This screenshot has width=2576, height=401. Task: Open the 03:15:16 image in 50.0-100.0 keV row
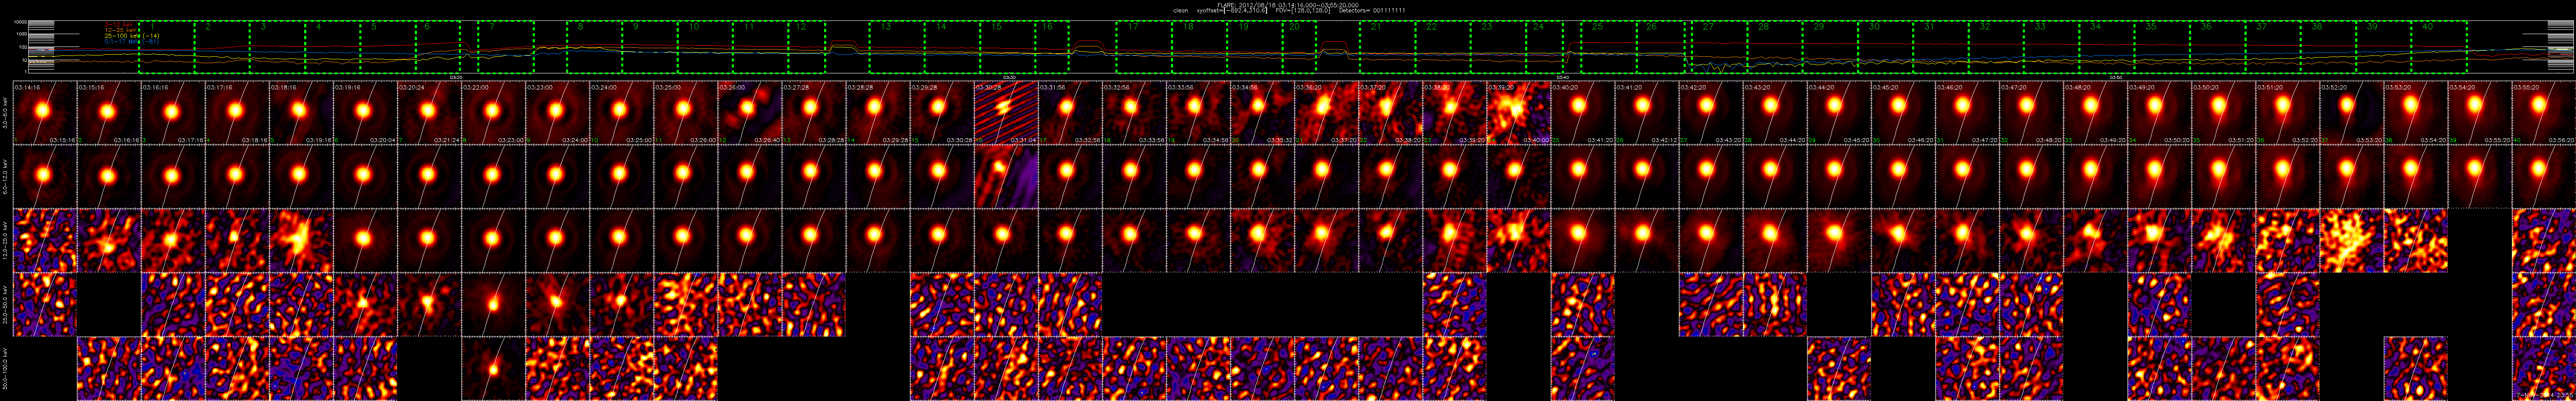click(109, 368)
